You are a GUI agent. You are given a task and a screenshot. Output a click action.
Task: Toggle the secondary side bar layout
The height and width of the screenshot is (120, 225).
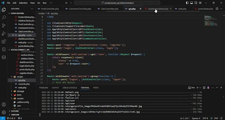(x=196, y=3)
